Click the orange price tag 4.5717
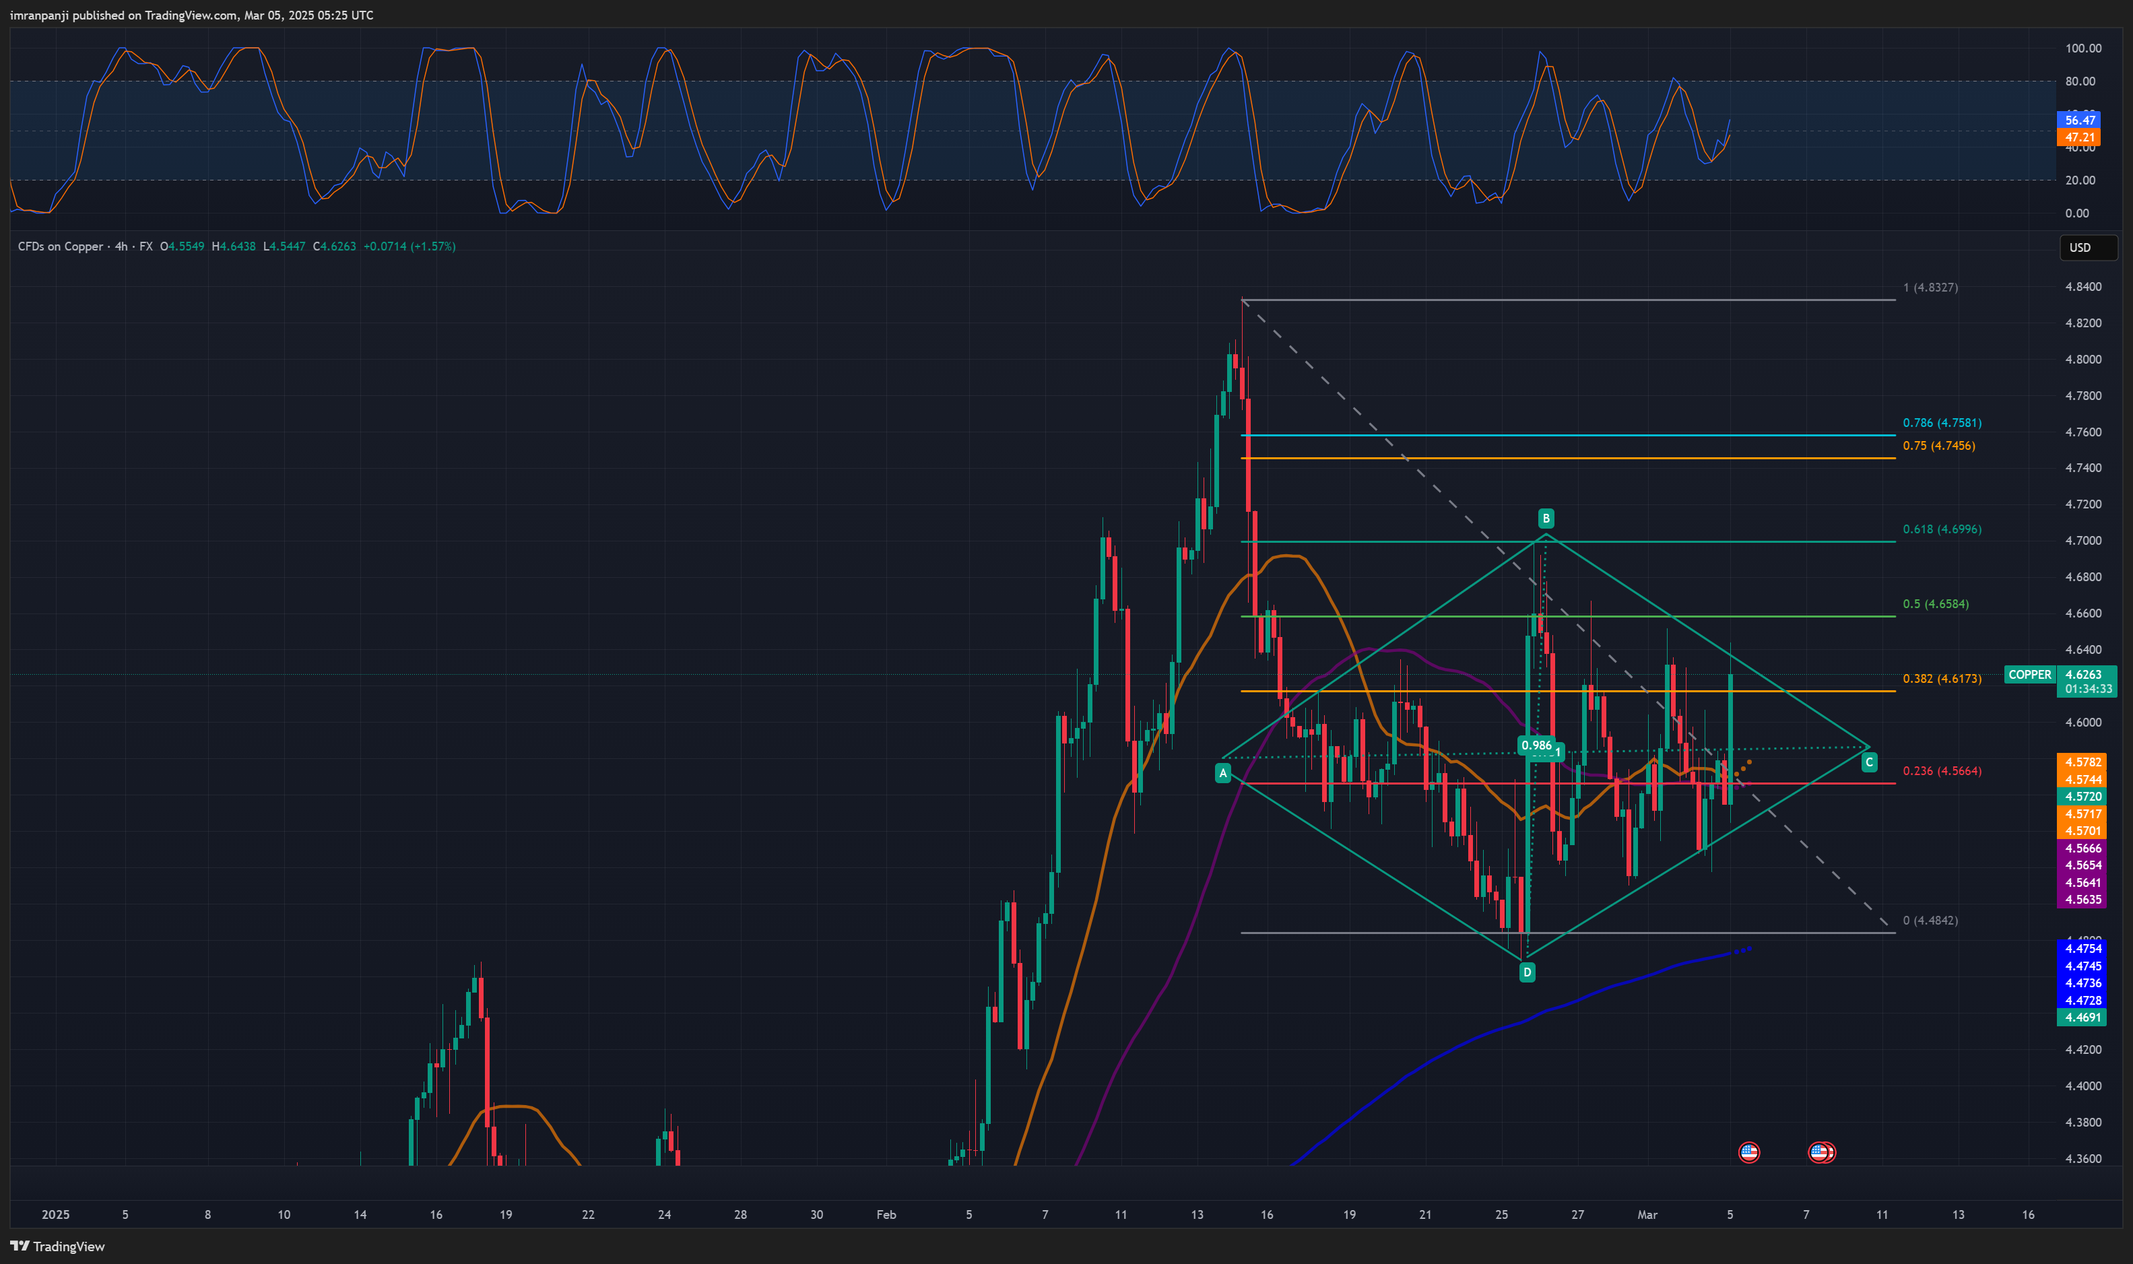 2082,813
